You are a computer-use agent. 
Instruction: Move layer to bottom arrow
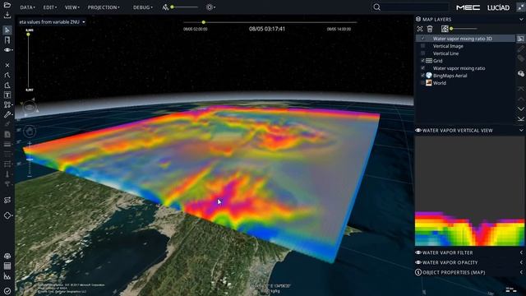520,118
